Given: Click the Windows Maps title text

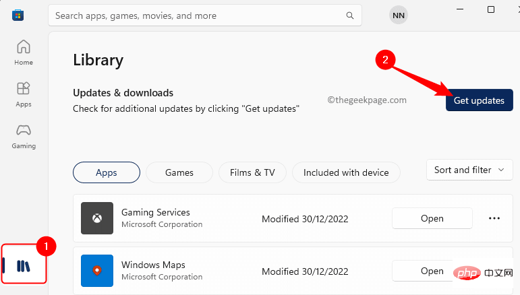Looking at the screenshot, I should click(153, 265).
